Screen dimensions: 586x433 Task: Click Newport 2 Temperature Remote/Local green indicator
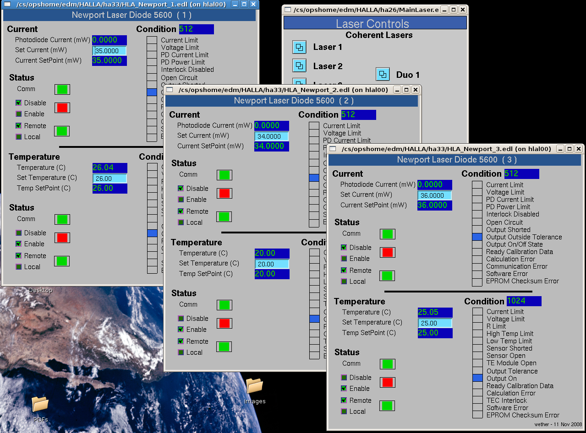(x=225, y=346)
